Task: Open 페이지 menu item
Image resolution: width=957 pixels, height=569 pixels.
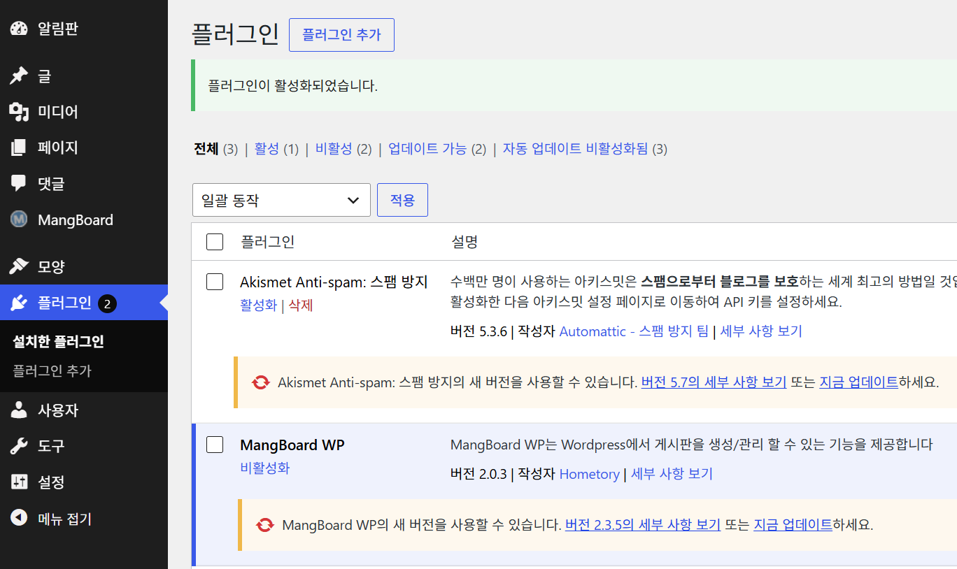Action: click(x=84, y=147)
